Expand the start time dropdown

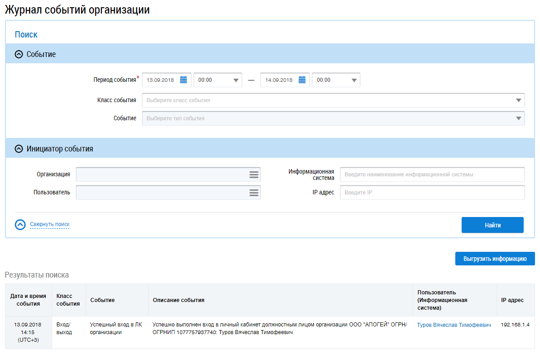[x=236, y=80]
